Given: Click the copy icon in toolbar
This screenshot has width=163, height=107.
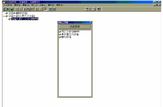Looking at the screenshot, I should [x=29, y=9].
